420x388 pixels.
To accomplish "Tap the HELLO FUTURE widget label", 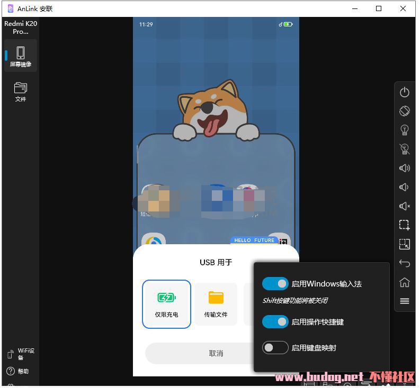I will coord(254,240).
